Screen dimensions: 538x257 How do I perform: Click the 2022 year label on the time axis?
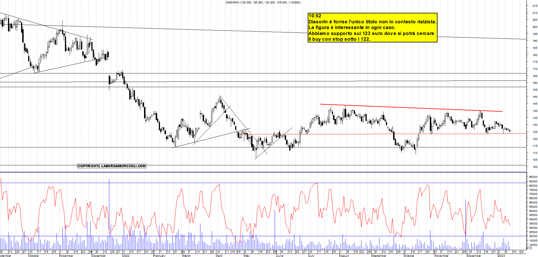point(126,256)
